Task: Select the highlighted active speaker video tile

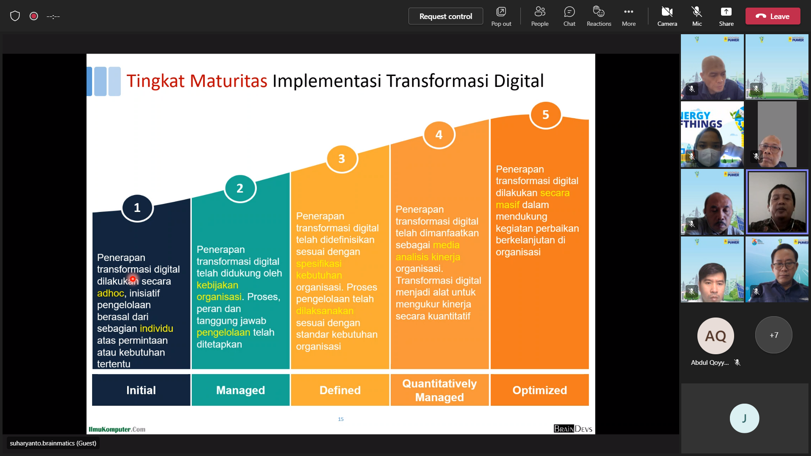Action: (776, 202)
